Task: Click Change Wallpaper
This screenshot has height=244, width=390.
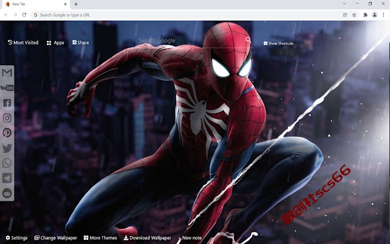Action: click(x=55, y=238)
